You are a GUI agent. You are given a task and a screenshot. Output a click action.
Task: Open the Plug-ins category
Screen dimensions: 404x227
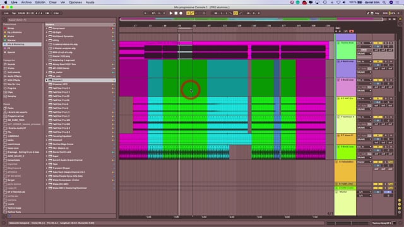coord(12,88)
